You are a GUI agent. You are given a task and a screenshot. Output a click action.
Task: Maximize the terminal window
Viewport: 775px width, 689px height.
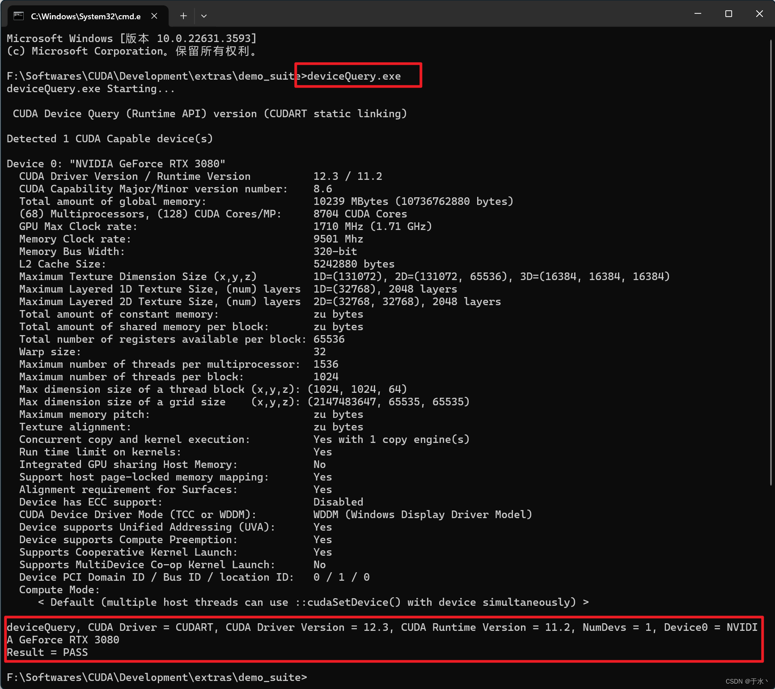728,14
